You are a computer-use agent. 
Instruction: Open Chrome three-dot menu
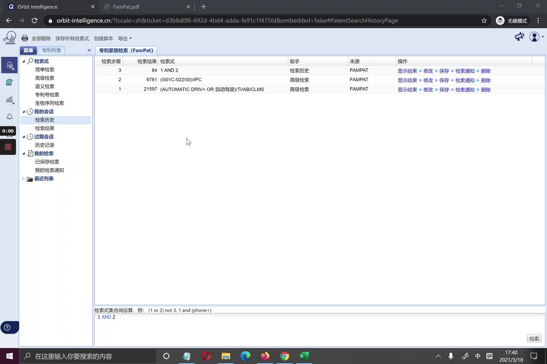pyautogui.click(x=538, y=20)
